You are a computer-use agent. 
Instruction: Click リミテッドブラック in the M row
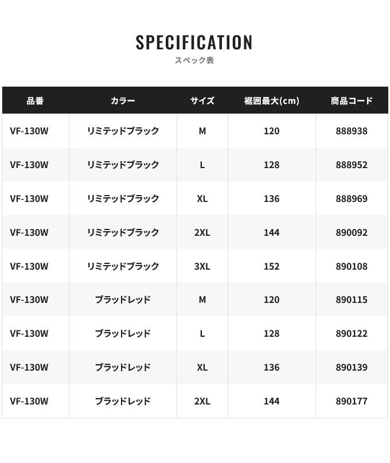[x=123, y=131]
